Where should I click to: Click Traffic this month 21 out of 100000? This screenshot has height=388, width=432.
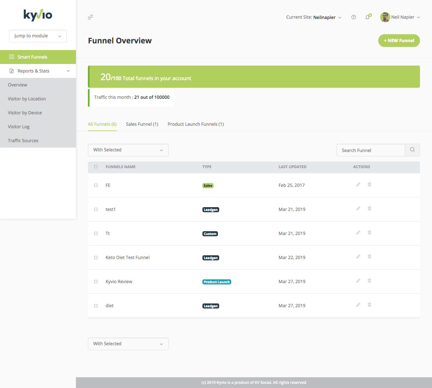pyautogui.click(x=132, y=97)
